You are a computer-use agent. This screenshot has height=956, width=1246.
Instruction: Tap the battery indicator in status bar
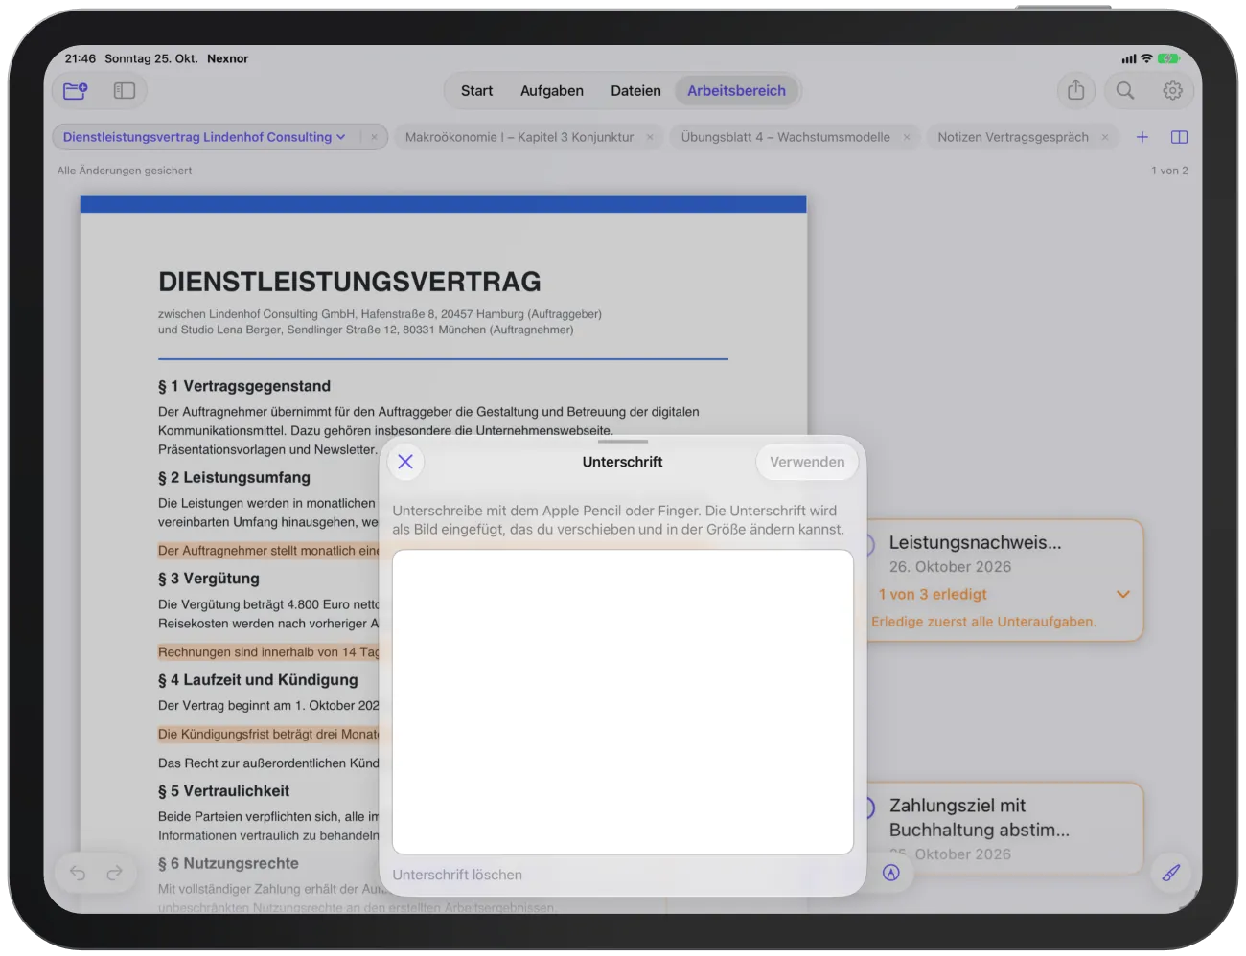pyautogui.click(x=1168, y=58)
